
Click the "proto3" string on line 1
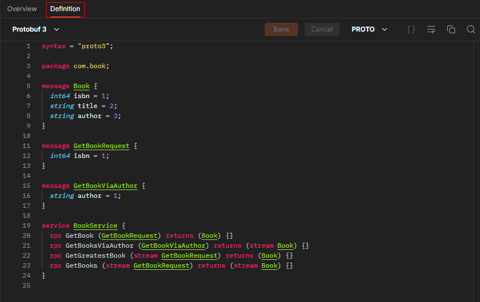point(93,46)
